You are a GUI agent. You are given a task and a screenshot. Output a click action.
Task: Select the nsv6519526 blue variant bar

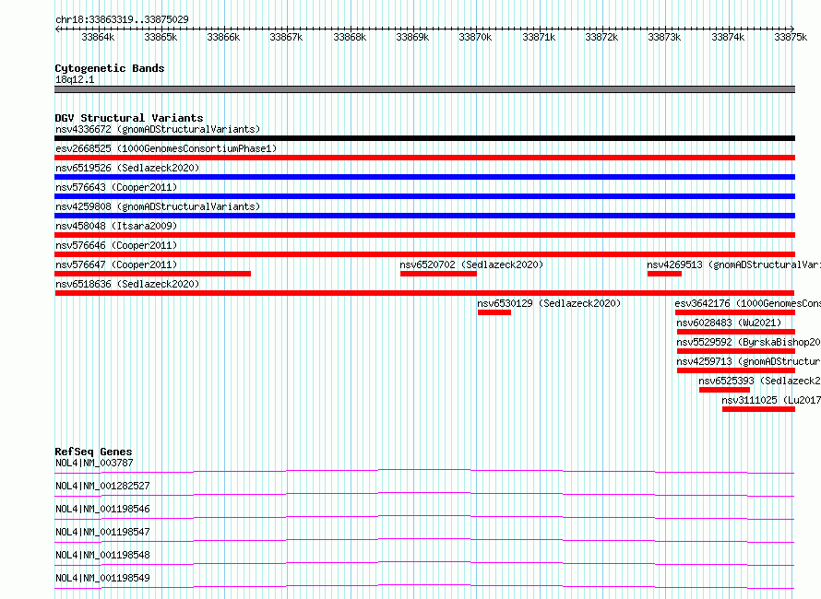point(424,177)
